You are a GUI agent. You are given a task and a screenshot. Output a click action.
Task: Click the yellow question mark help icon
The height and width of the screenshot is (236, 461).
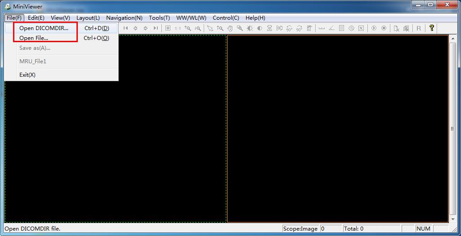coord(431,28)
